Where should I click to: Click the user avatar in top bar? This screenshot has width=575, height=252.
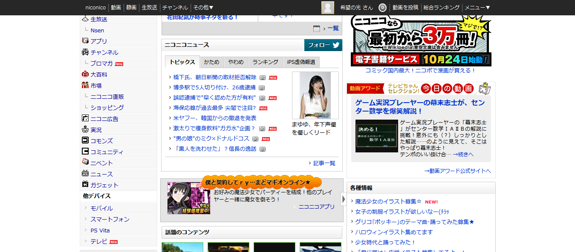point(328,8)
